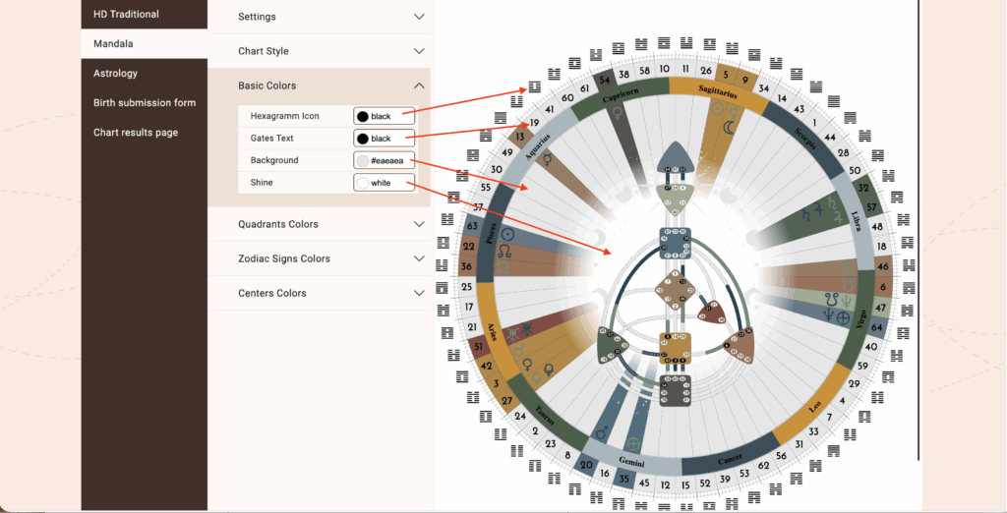This screenshot has height=513, width=1007.
Task: Click the Head center triangle in bodygraph
Action: pos(675,156)
